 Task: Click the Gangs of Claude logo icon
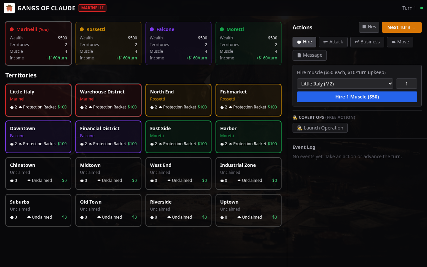coord(9,8)
